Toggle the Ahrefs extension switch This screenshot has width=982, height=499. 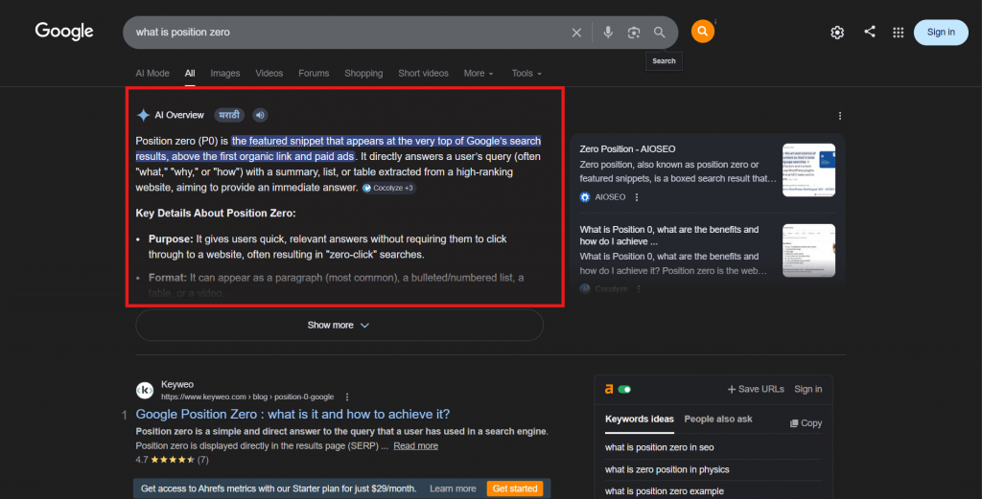point(624,389)
